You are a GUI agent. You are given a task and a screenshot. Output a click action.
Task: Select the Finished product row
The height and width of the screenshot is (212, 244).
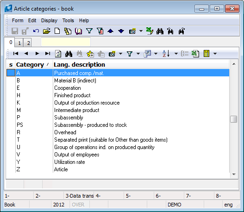pyautogui.click(x=118, y=95)
